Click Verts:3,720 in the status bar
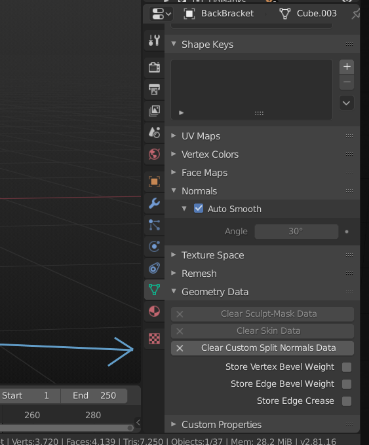The image size is (369, 445). [x=35, y=441]
